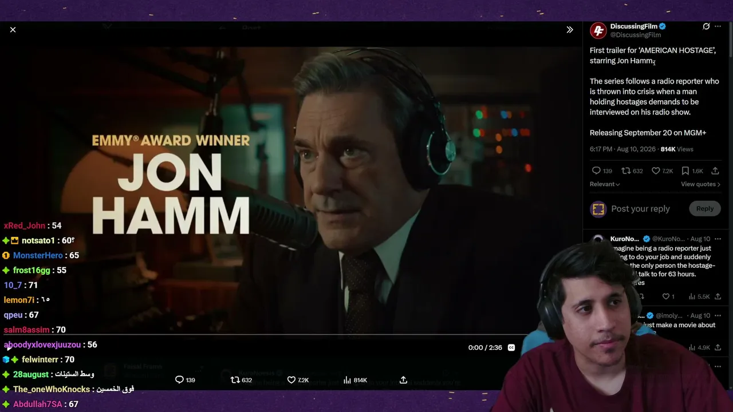Toggle closed captions on the video
The height and width of the screenshot is (412, 733).
511,347
